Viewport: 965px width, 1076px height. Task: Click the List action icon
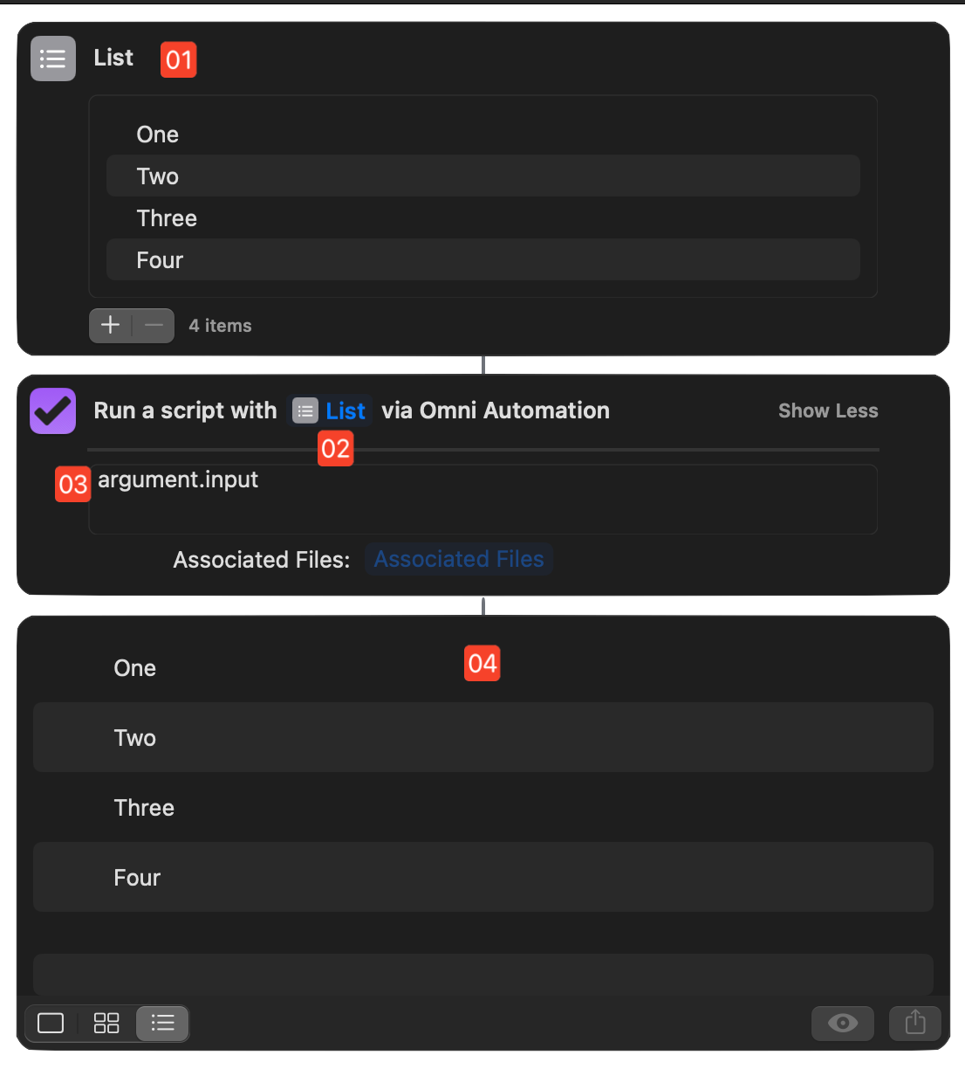click(53, 59)
